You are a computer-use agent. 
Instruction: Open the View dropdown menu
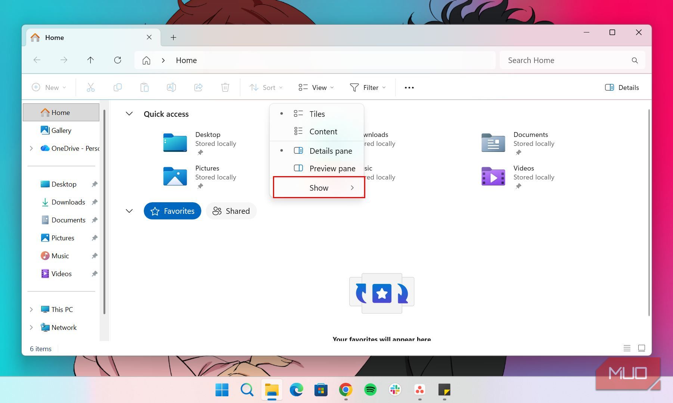coord(316,87)
